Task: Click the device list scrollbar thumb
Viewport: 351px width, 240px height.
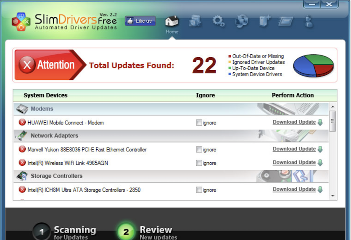Action: (x=333, y=121)
